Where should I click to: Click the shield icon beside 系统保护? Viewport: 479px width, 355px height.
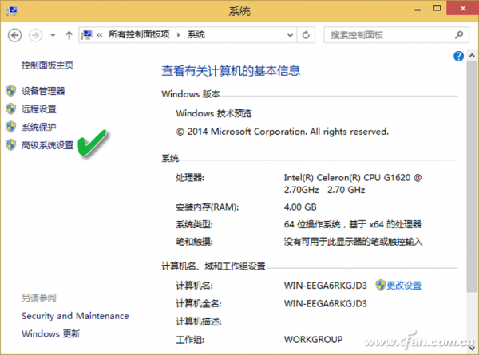click(11, 127)
